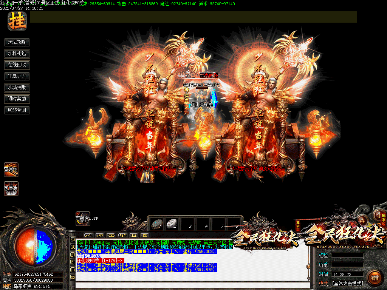Open the BOSS查询 lookup panel
Image resolution: width=387 pixels, height=290 pixels.
pyautogui.click(x=17, y=110)
